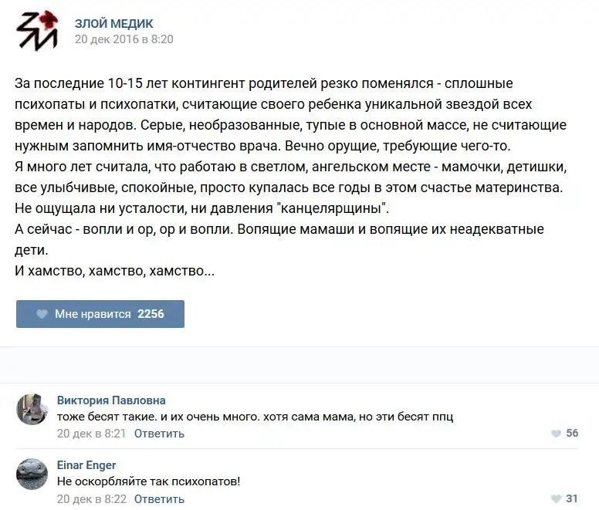Viewport: 599px width, 510px height.
Task: Open the post date 20 дек 2016 link
Action: pyautogui.click(x=124, y=39)
